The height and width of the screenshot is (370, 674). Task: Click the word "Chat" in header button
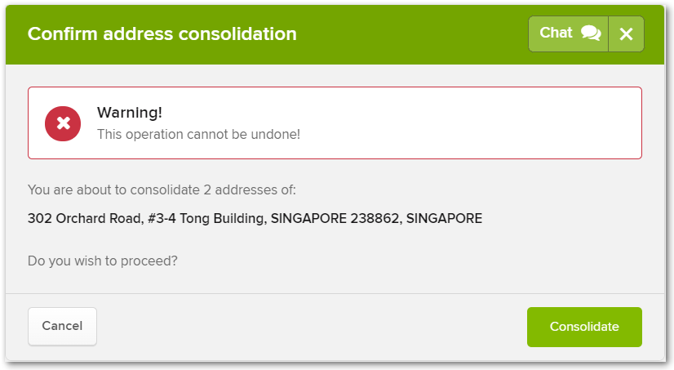pos(556,33)
